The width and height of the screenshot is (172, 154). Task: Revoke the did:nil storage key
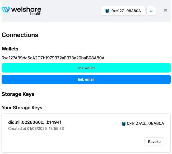click(x=154, y=142)
